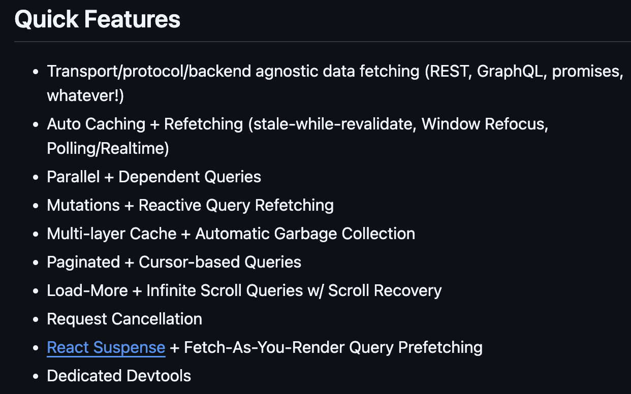Click the Load-More + Infinite Scroll Queries line
This screenshot has height=394, width=631.
click(244, 291)
